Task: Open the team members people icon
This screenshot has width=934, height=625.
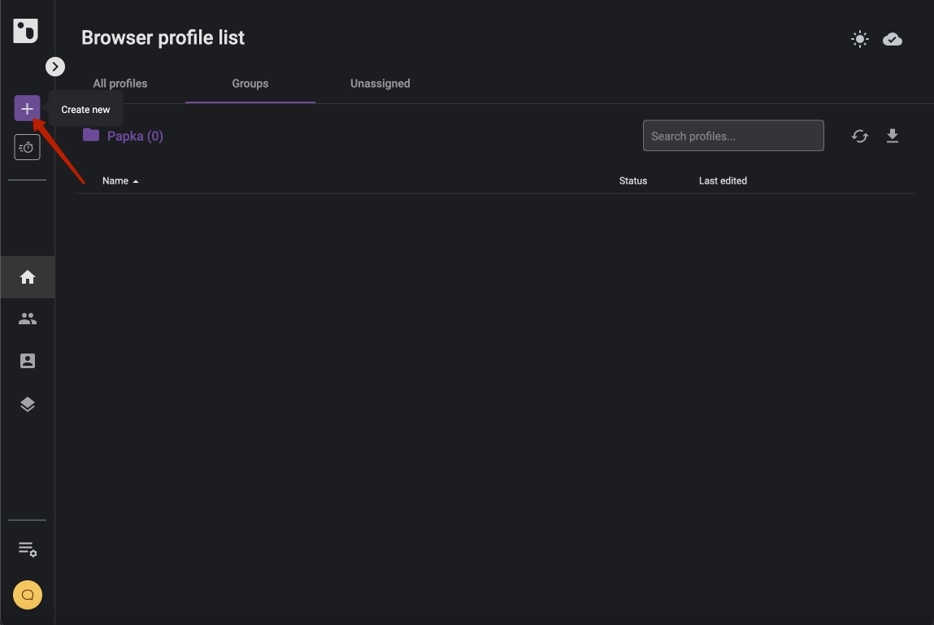Action: [28, 319]
